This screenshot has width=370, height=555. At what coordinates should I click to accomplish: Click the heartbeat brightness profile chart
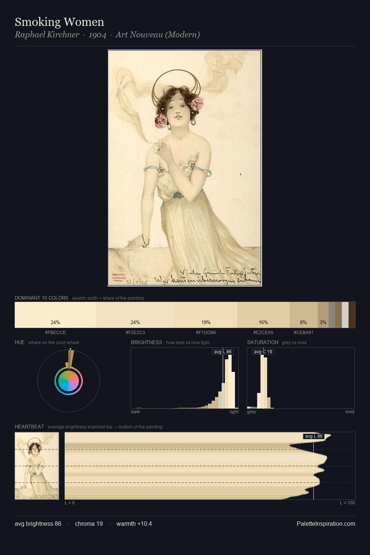pos(210,466)
